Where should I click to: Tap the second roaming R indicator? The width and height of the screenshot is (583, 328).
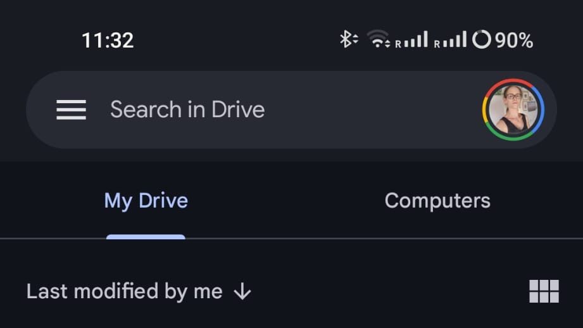[437, 44]
